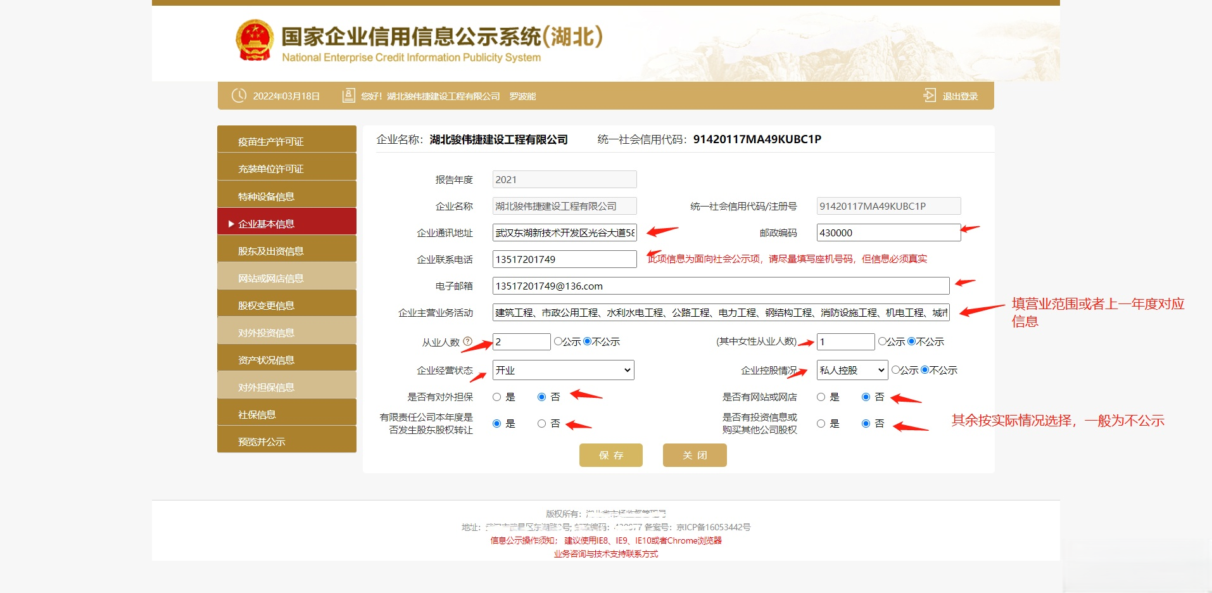Click the 保存 save button
The width and height of the screenshot is (1212, 593).
click(x=611, y=455)
